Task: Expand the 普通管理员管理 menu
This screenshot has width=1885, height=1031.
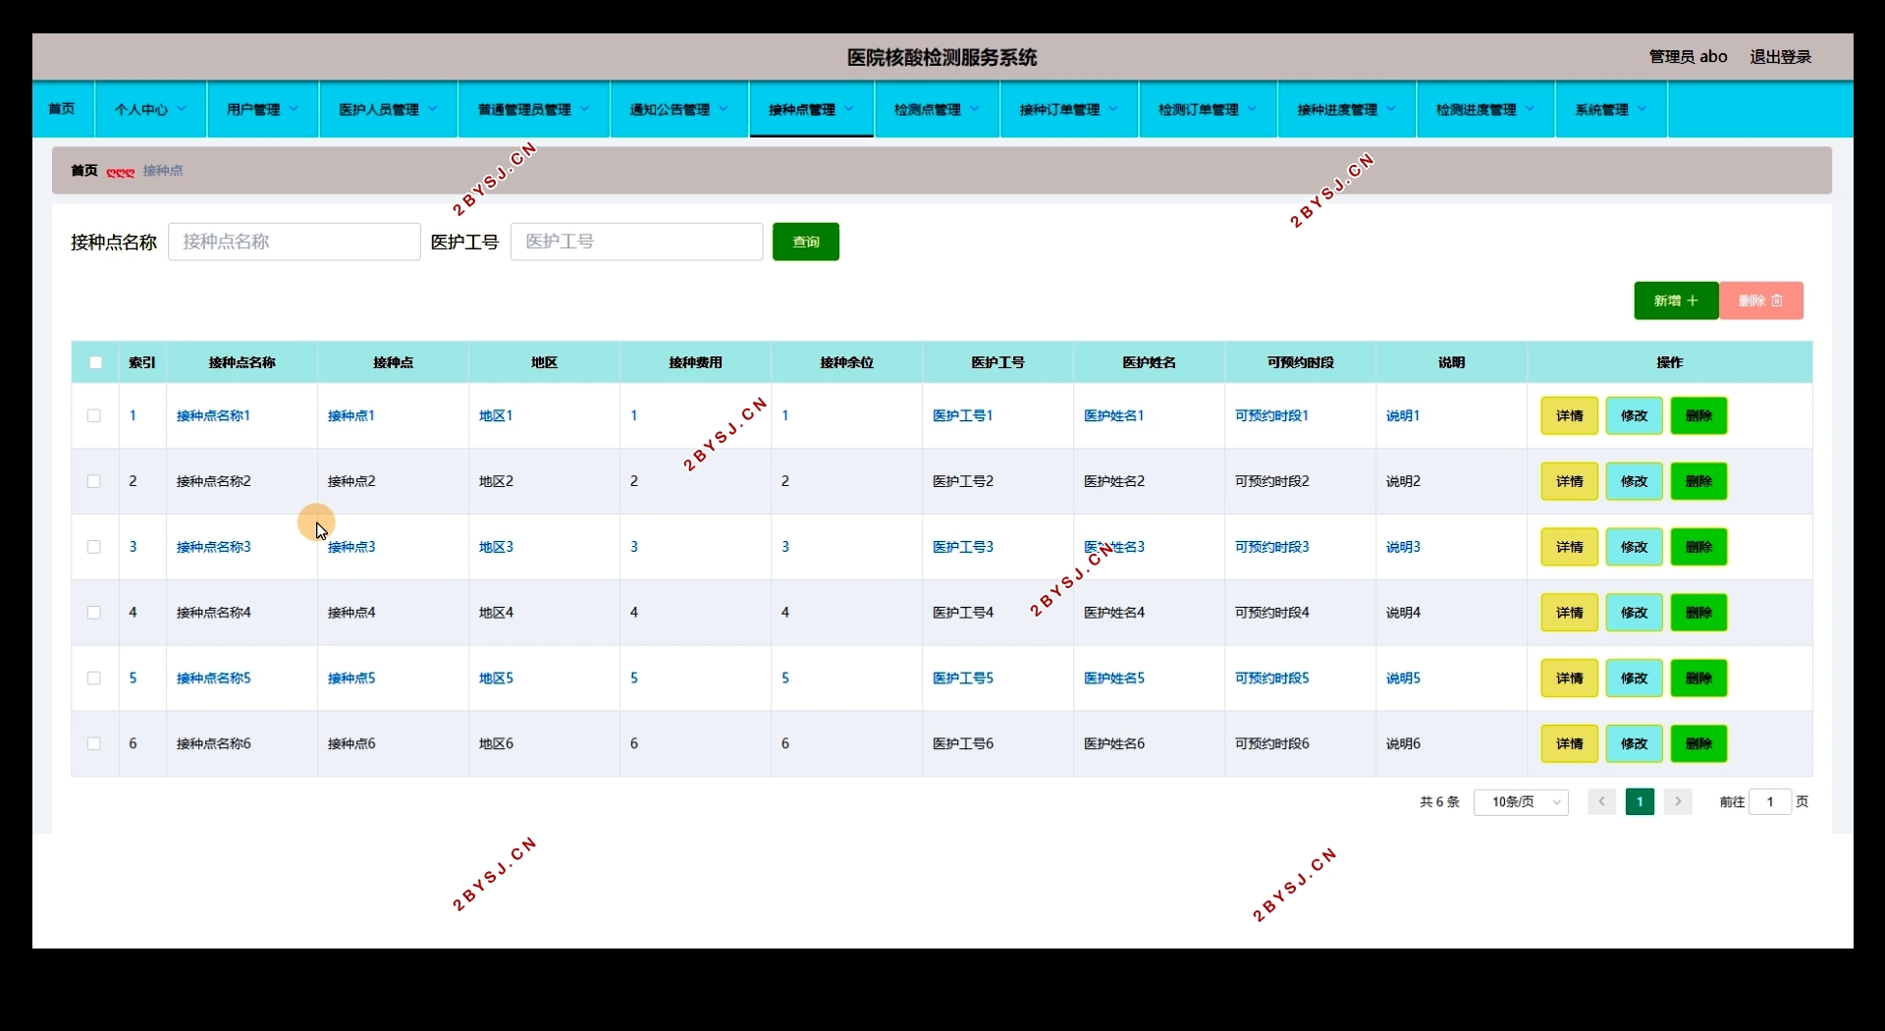Action: coord(534,109)
